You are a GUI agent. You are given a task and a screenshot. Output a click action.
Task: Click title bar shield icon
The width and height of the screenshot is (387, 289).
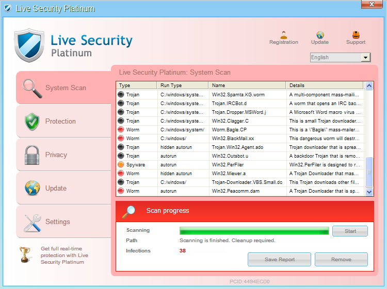pos(8,8)
